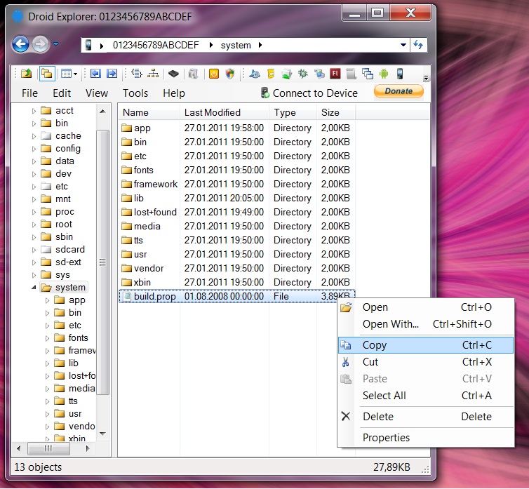529x489 pixels.
Task: Toggle the Folders pane toolbar button
Action: [47, 73]
